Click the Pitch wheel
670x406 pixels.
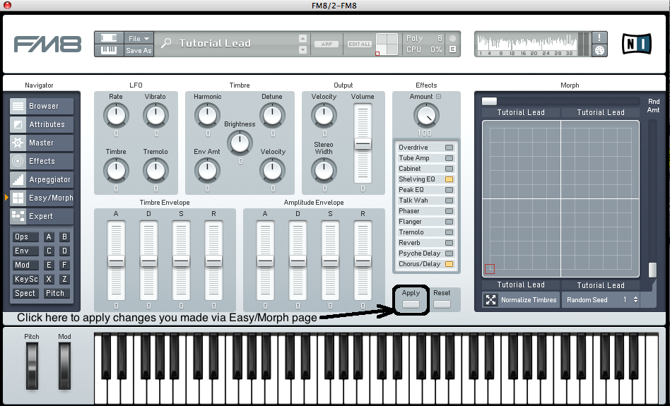tap(32, 366)
